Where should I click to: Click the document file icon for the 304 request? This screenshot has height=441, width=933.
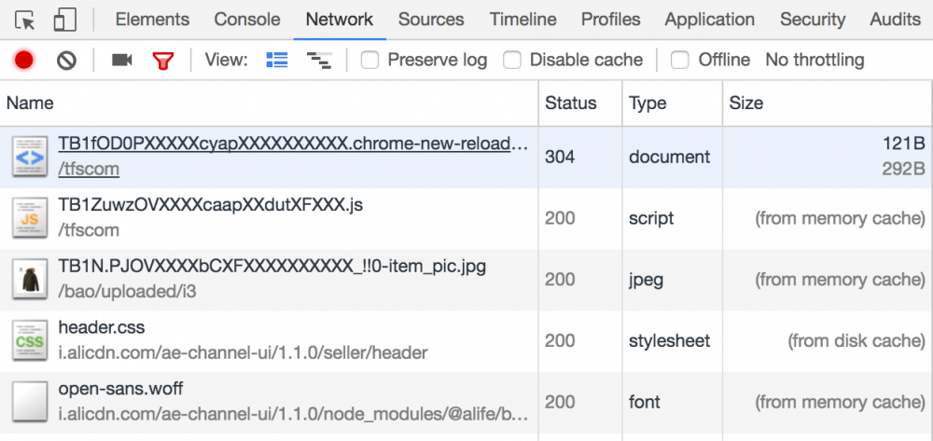[30, 157]
